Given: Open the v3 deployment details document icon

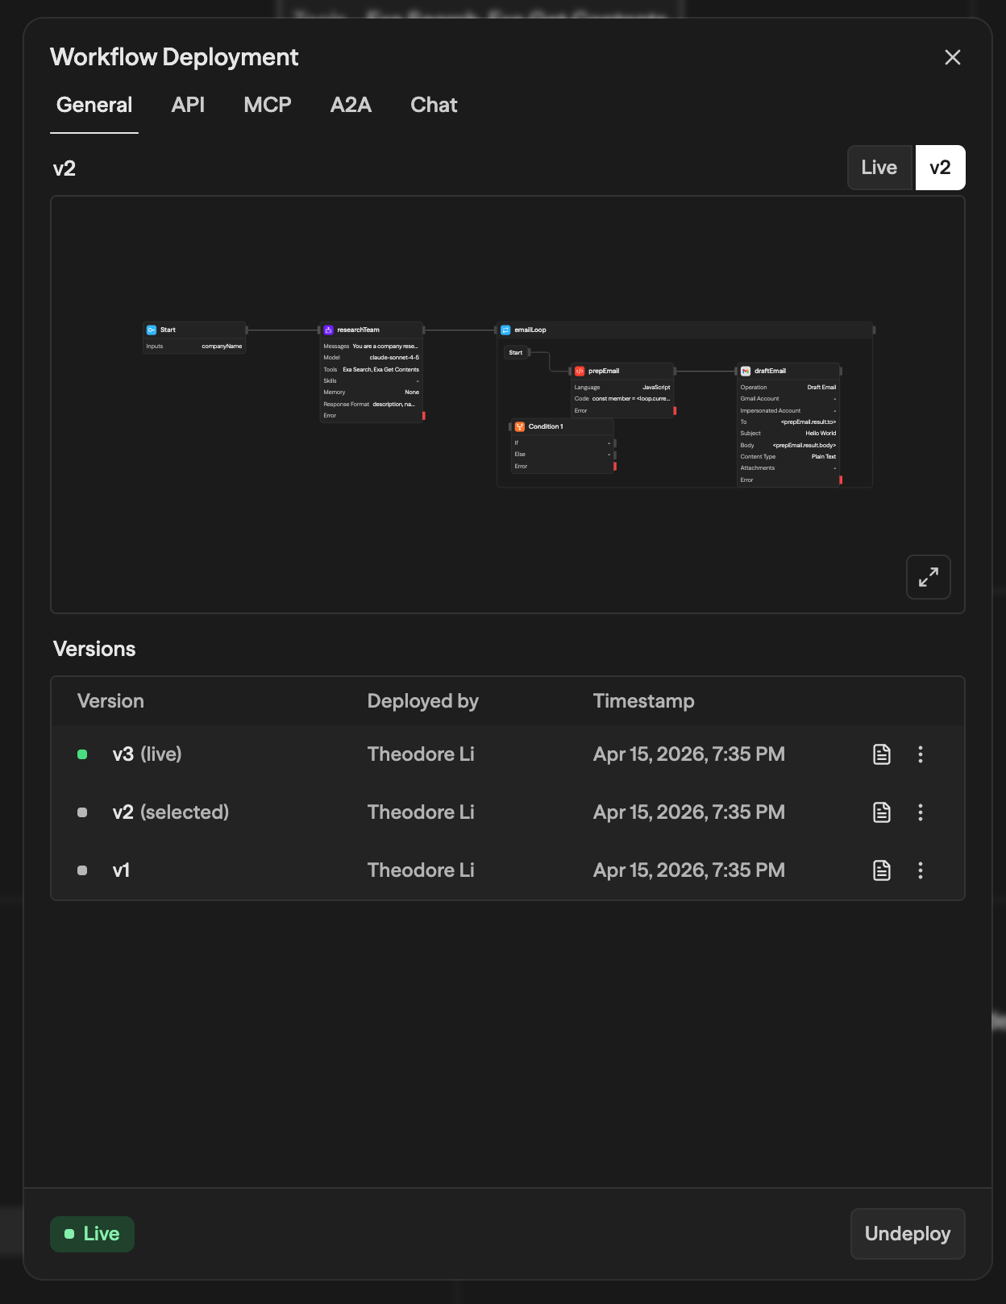Looking at the screenshot, I should 882,754.
